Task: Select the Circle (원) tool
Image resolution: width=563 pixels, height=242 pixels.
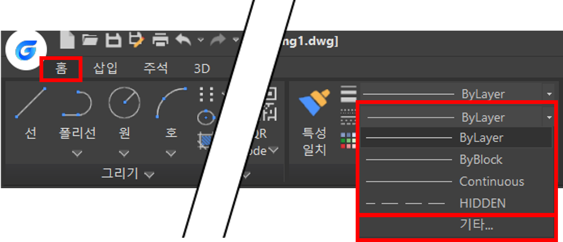Action: pyautogui.click(x=124, y=103)
